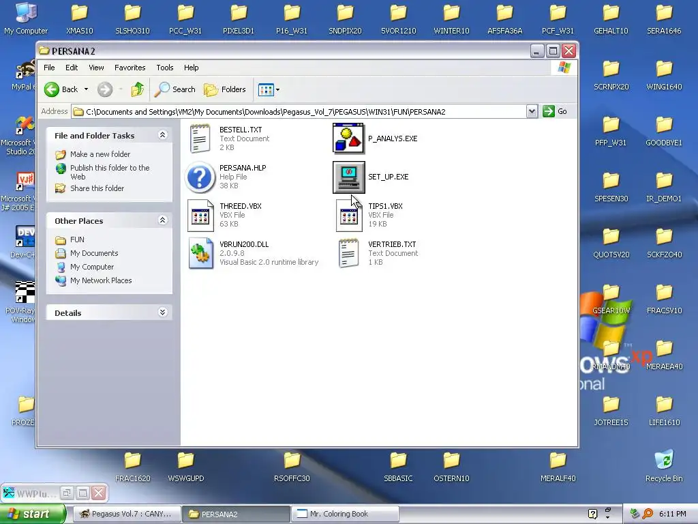Open the File menu
The height and width of the screenshot is (524, 698).
pos(49,68)
